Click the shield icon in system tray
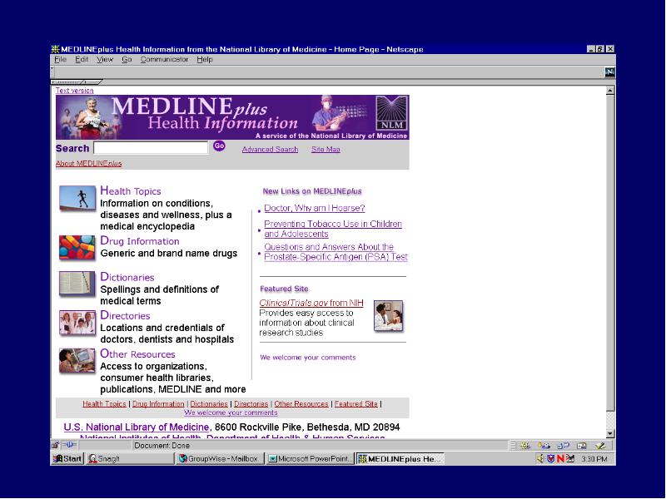This screenshot has width=666, height=499. pyautogui.click(x=550, y=458)
